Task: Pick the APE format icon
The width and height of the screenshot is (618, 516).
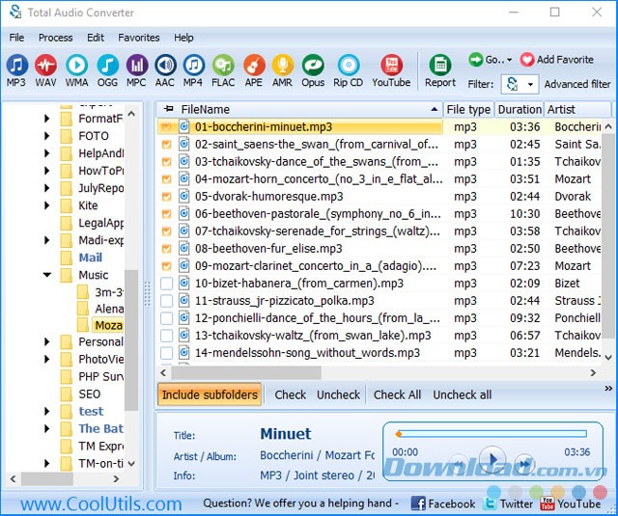Action: (x=254, y=66)
